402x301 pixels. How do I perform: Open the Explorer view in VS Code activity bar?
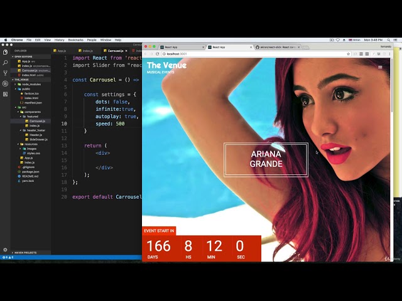(5, 52)
